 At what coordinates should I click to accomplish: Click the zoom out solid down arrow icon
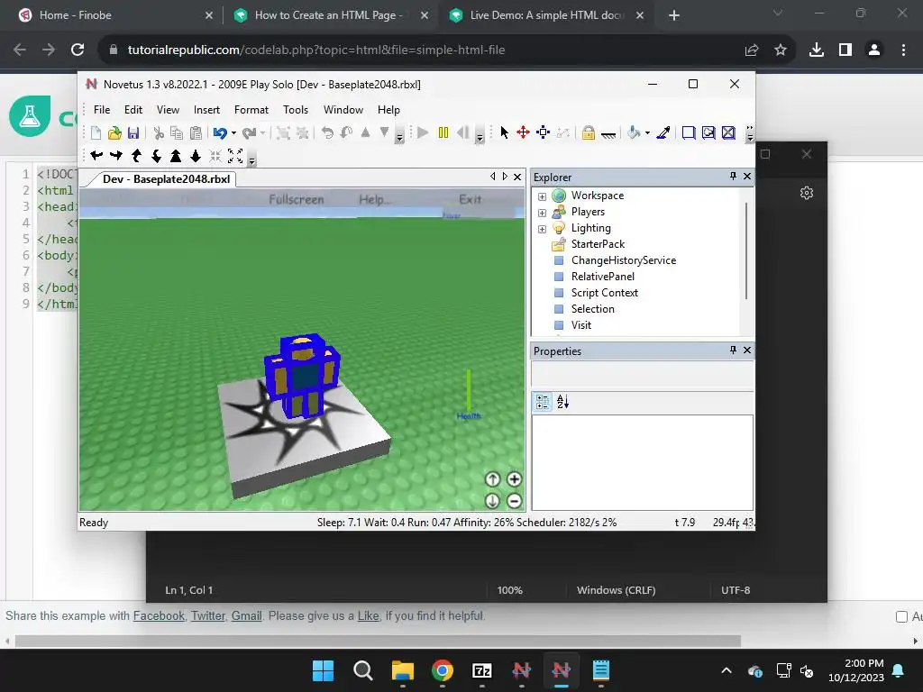point(196,156)
